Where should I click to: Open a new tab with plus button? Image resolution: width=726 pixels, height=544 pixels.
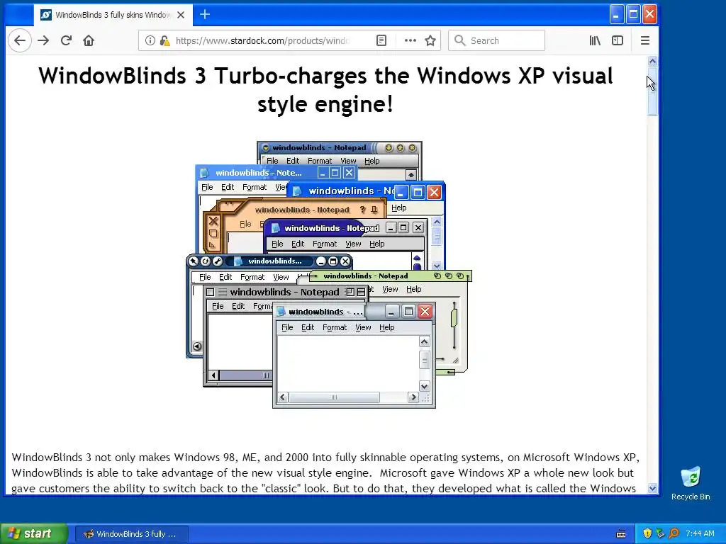[x=205, y=15]
